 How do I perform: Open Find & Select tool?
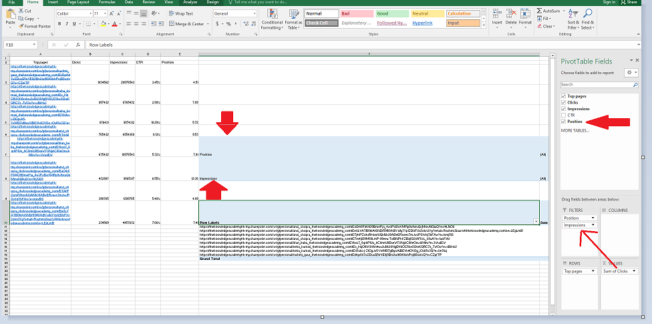coord(588,19)
